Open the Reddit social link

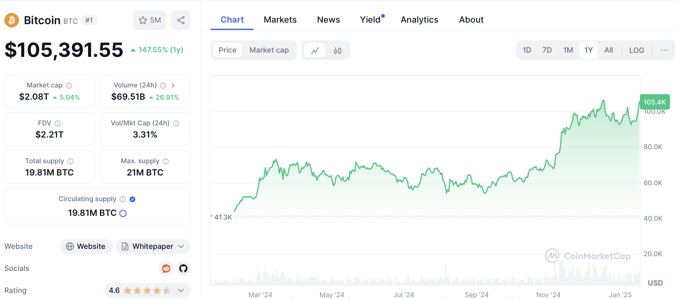point(166,268)
